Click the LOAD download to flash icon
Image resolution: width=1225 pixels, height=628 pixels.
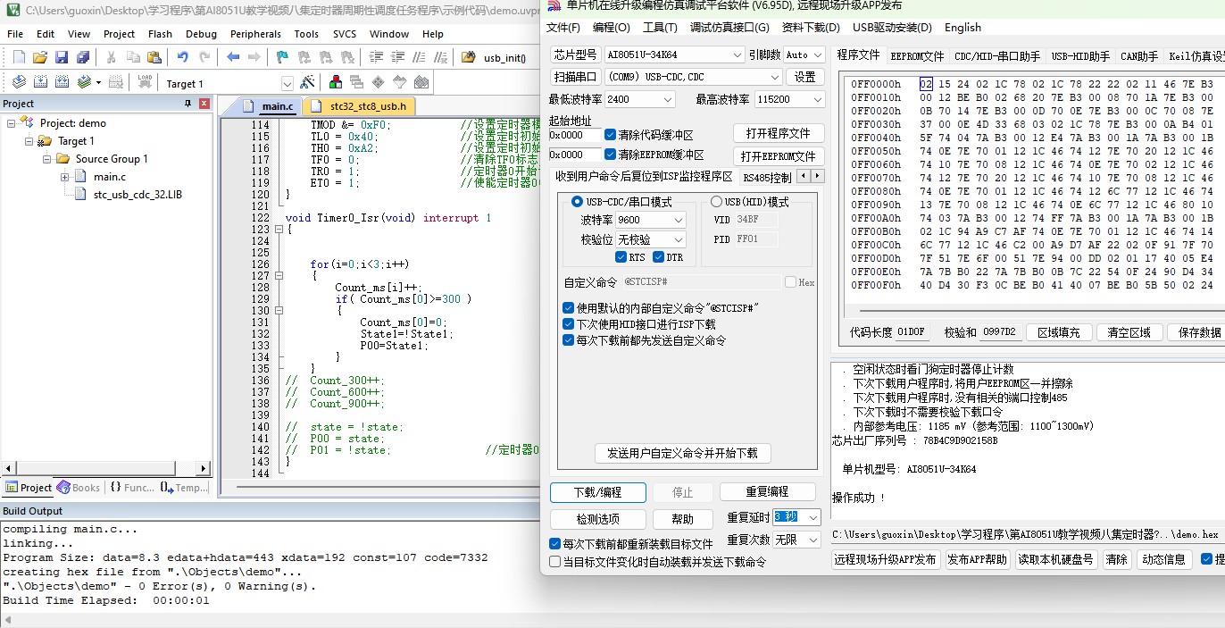coord(145,83)
